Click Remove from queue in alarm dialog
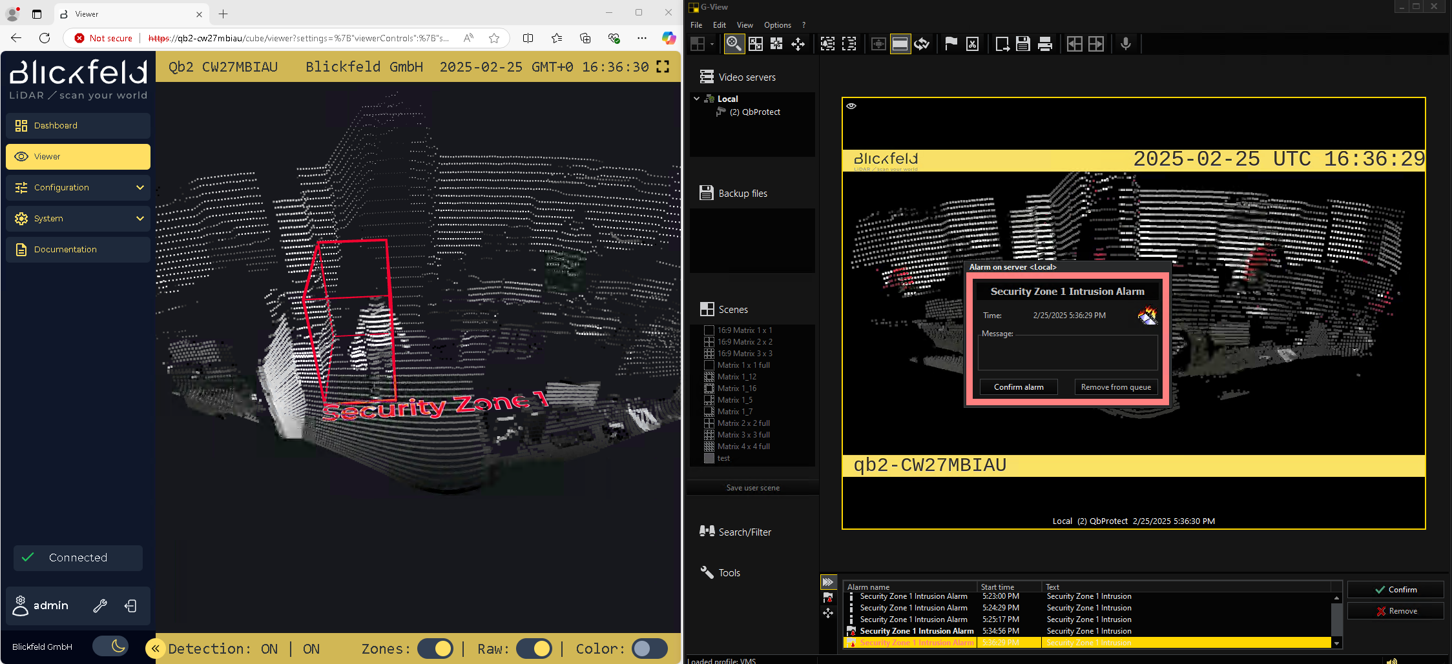This screenshot has width=1452, height=664. [x=1115, y=387]
